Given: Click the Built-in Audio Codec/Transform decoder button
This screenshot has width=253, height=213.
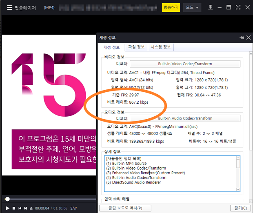Looking at the screenshot, I should (185, 118).
